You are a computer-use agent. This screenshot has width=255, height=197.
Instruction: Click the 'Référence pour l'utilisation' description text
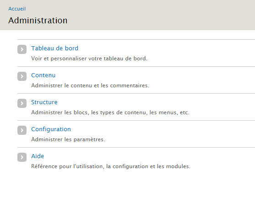click(111, 166)
